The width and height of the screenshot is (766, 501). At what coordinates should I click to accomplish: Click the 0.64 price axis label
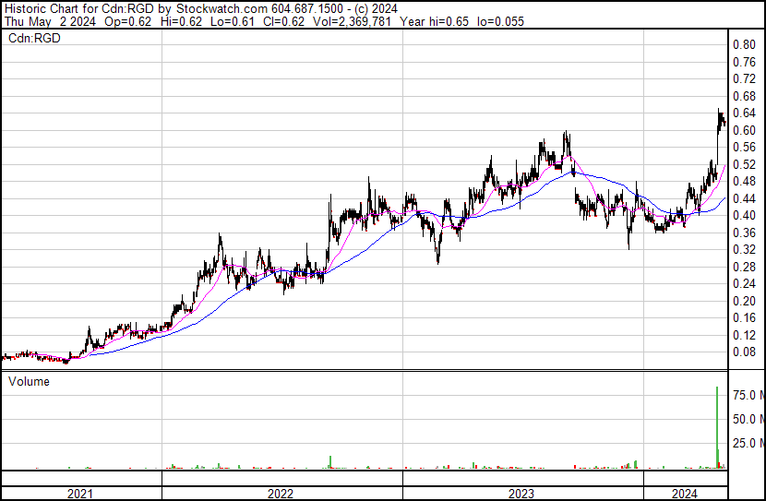pos(744,113)
